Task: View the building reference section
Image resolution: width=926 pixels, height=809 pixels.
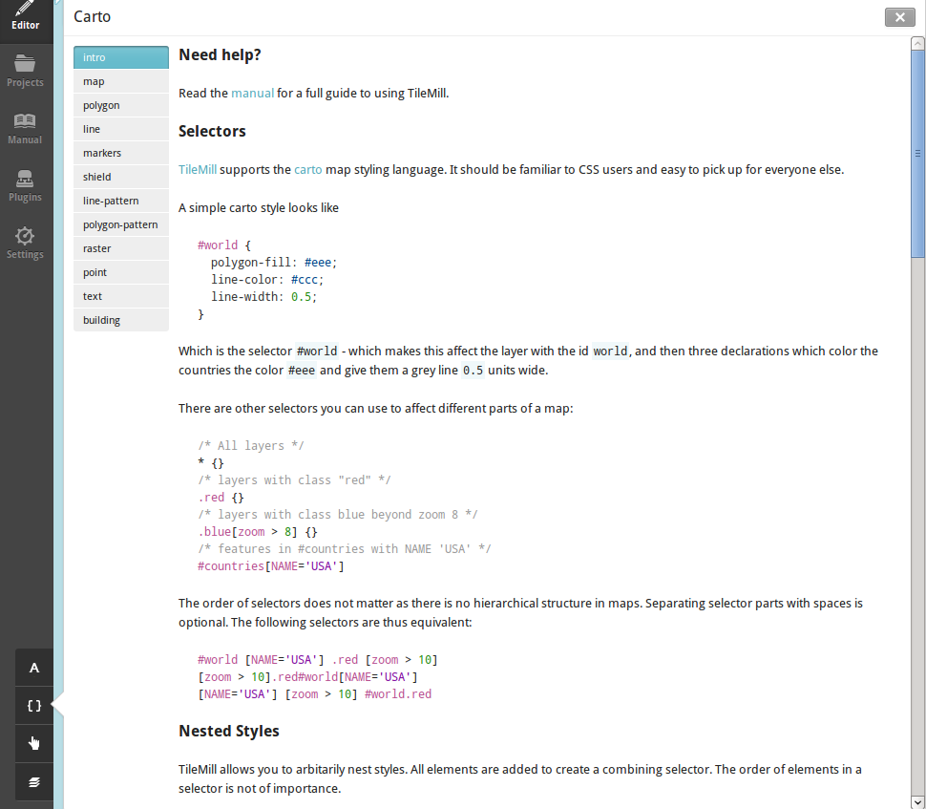Action: pyautogui.click(x=121, y=320)
